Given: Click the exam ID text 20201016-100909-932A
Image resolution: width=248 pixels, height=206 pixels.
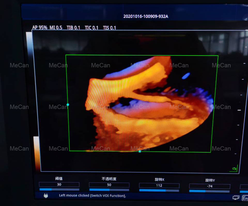Looking at the screenshot, I should [146, 17].
